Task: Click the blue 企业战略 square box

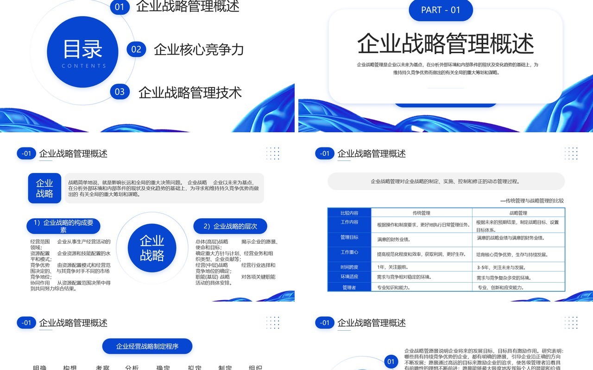Action: pyautogui.click(x=44, y=188)
